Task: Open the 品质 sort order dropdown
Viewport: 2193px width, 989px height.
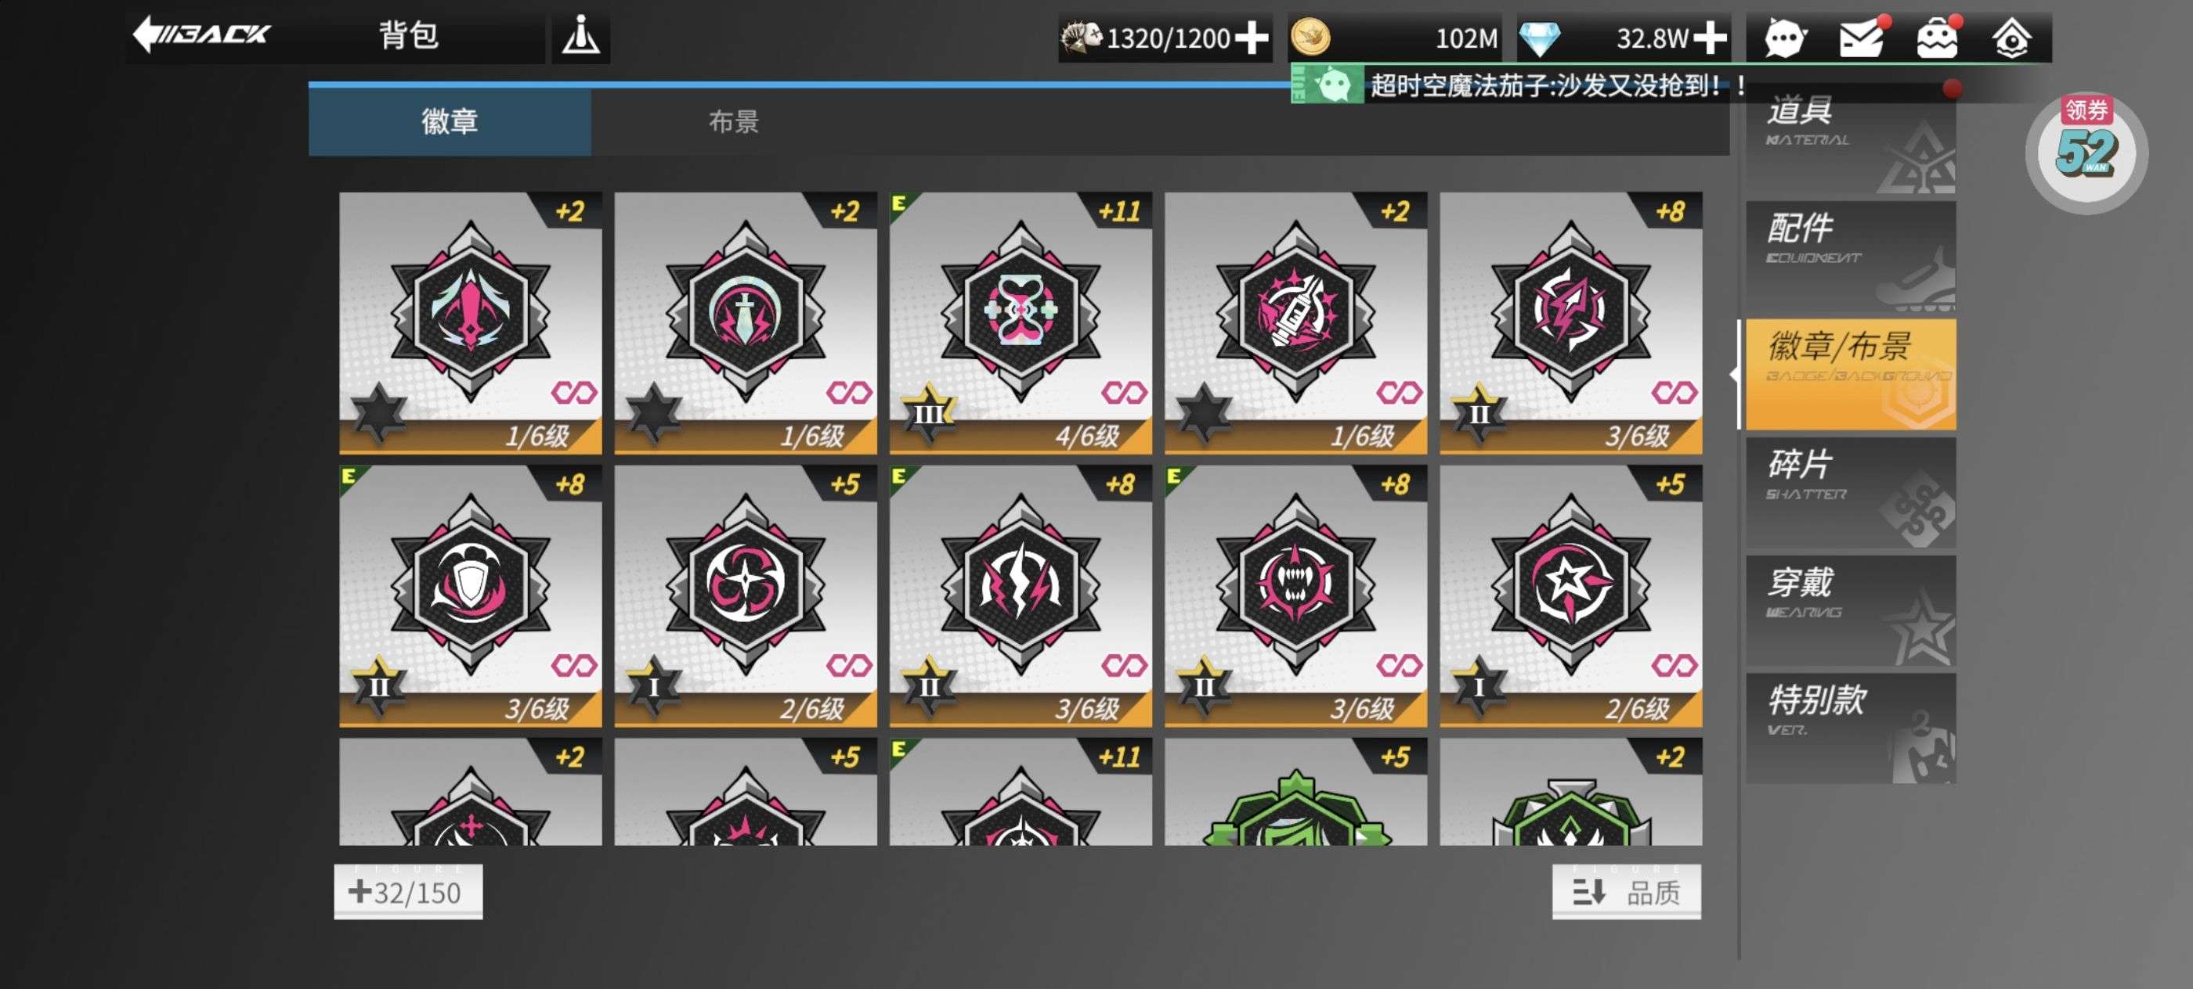Action: (1626, 891)
